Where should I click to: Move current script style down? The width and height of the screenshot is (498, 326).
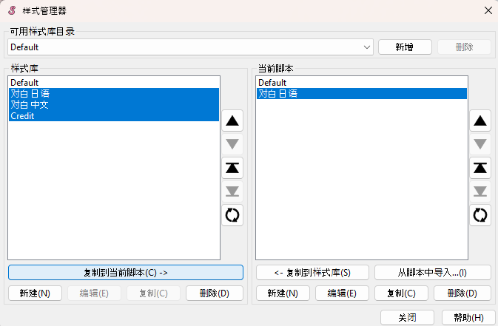[480, 144]
